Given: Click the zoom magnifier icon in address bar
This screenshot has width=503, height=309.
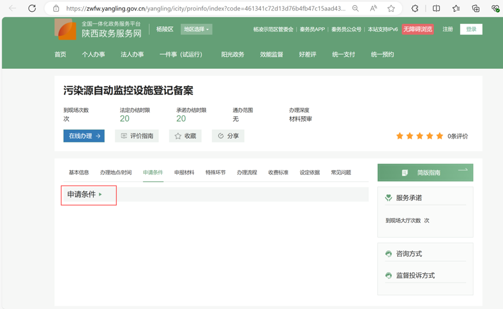Looking at the screenshot, I should click(x=355, y=8).
